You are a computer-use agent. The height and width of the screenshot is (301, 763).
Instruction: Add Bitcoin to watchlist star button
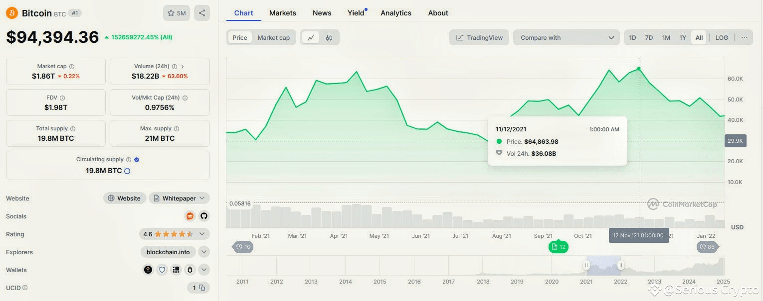pyautogui.click(x=177, y=13)
